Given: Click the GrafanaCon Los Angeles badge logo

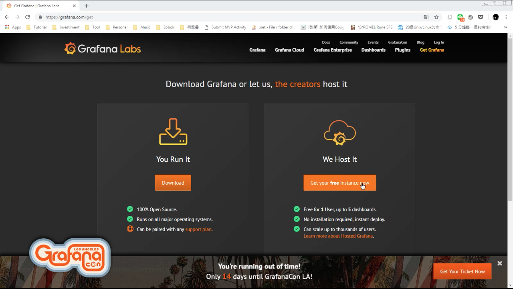Looking at the screenshot, I should point(70,257).
